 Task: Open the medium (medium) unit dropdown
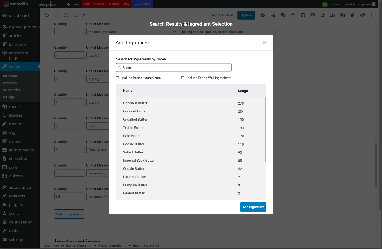132,32
